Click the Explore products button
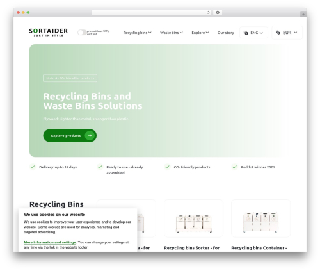 (70, 136)
